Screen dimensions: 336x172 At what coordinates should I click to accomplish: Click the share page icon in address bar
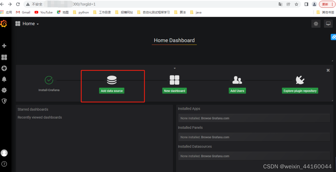(288, 4)
